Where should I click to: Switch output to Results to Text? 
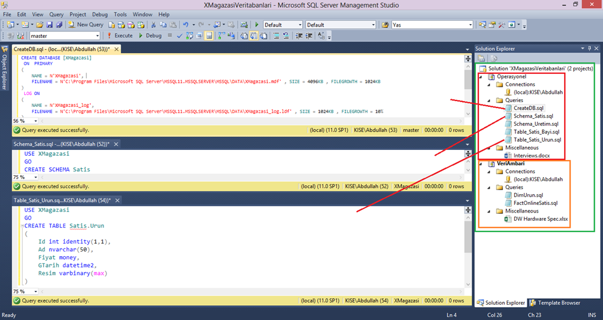244,36
